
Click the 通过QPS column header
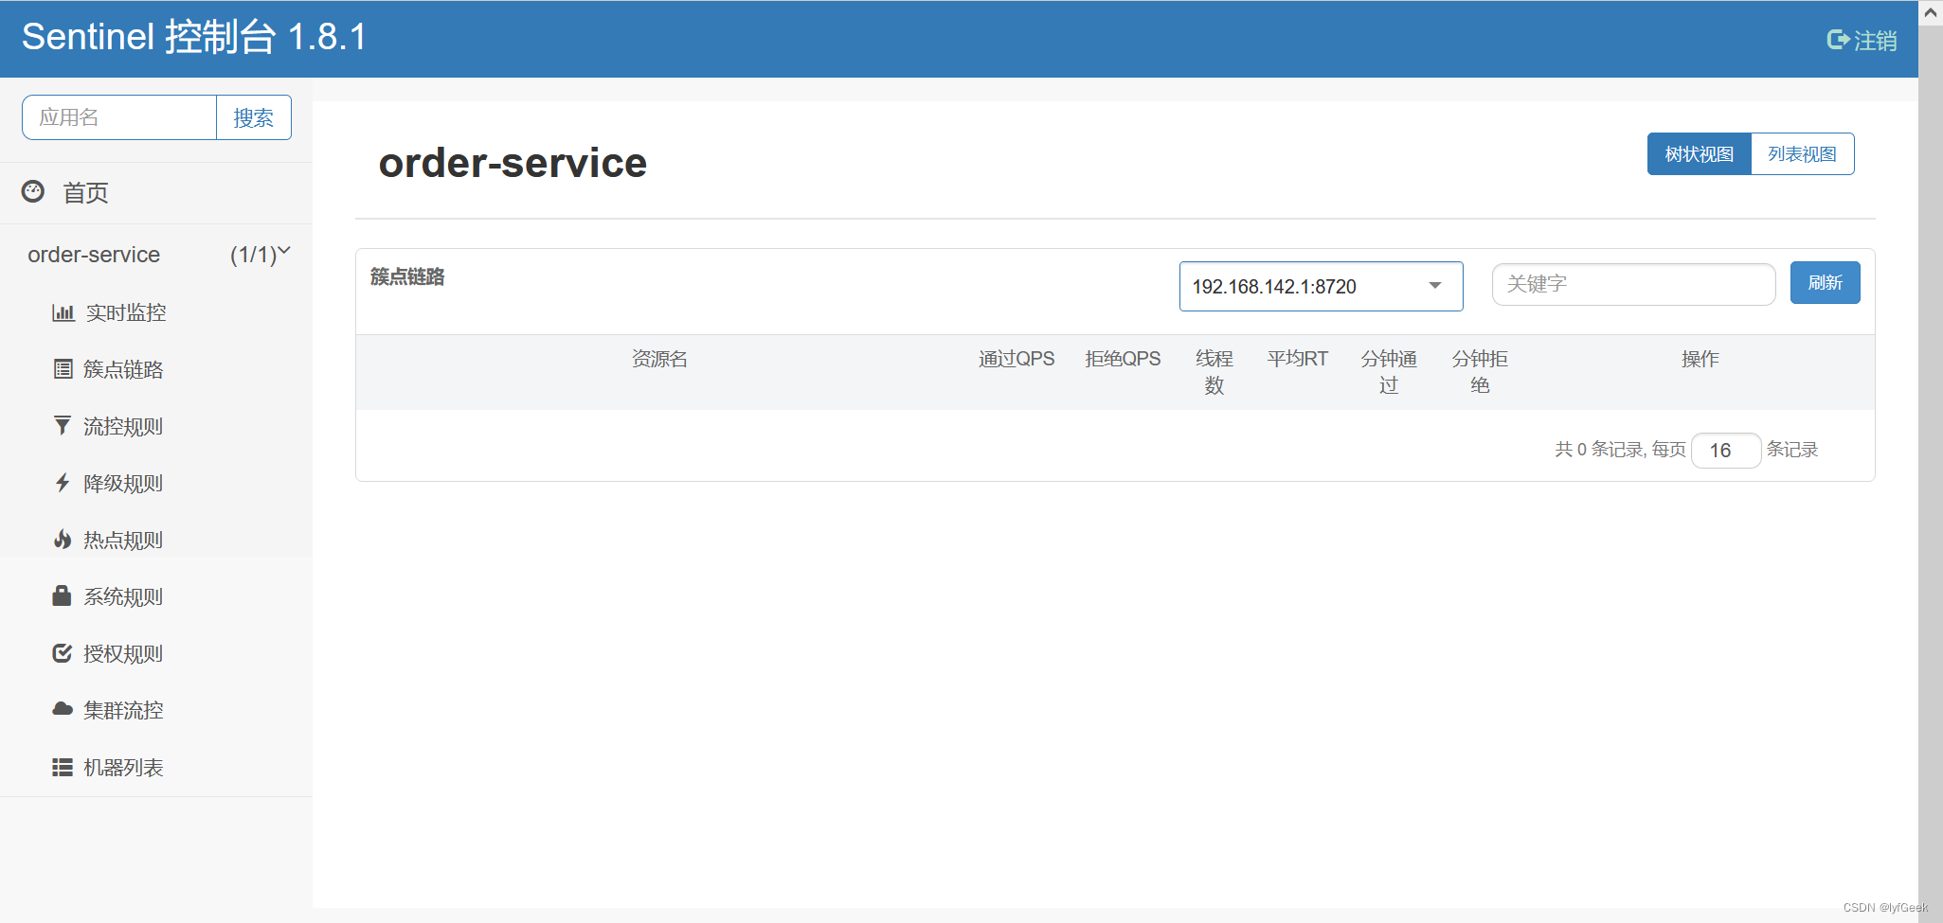click(x=1016, y=359)
